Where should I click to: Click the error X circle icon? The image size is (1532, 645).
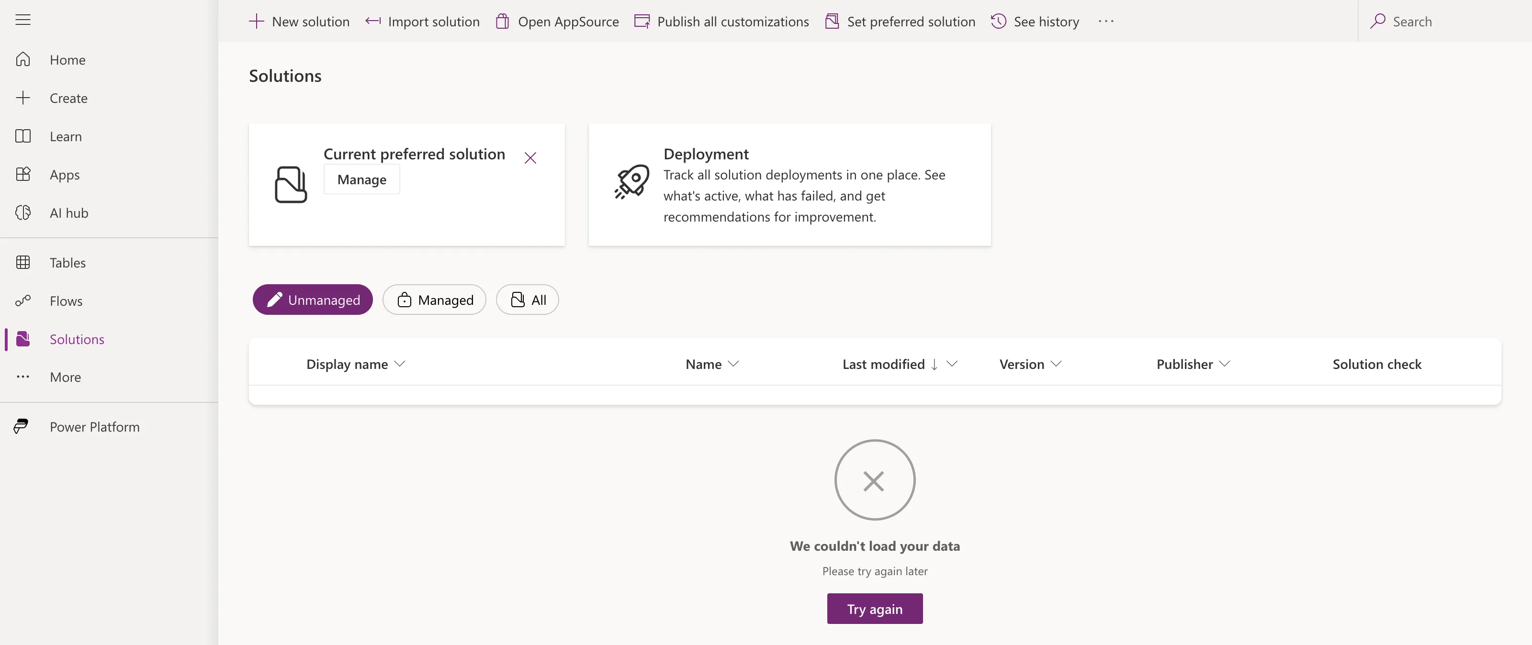pos(875,480)
